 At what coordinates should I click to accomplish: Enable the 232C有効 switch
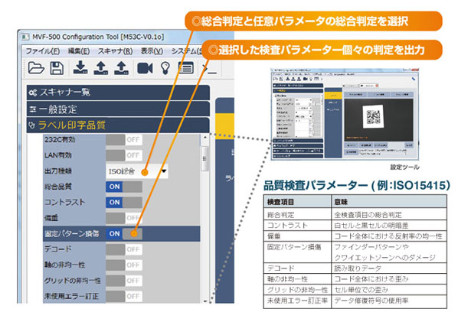tap(124, 140)
